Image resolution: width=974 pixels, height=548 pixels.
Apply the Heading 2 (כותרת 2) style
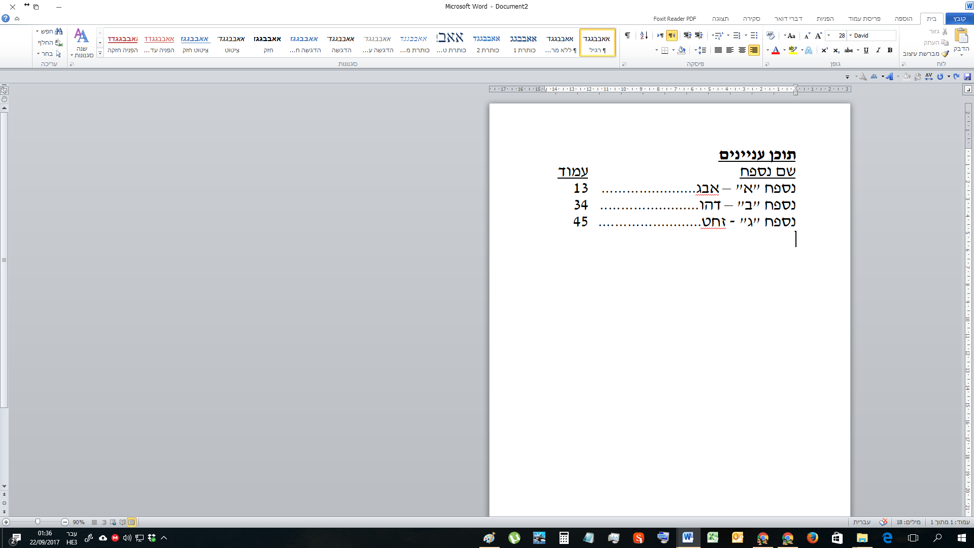click(487, 43)
